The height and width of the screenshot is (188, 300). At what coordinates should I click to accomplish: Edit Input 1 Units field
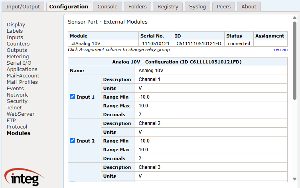[x=211, y=88]
